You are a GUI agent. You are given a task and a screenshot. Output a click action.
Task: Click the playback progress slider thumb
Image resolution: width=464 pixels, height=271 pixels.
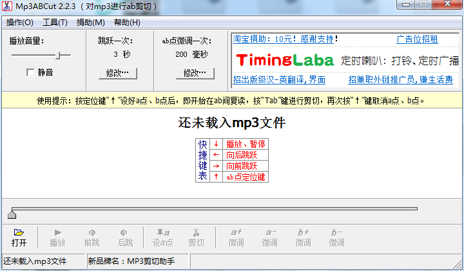click(x=12, y=214)
